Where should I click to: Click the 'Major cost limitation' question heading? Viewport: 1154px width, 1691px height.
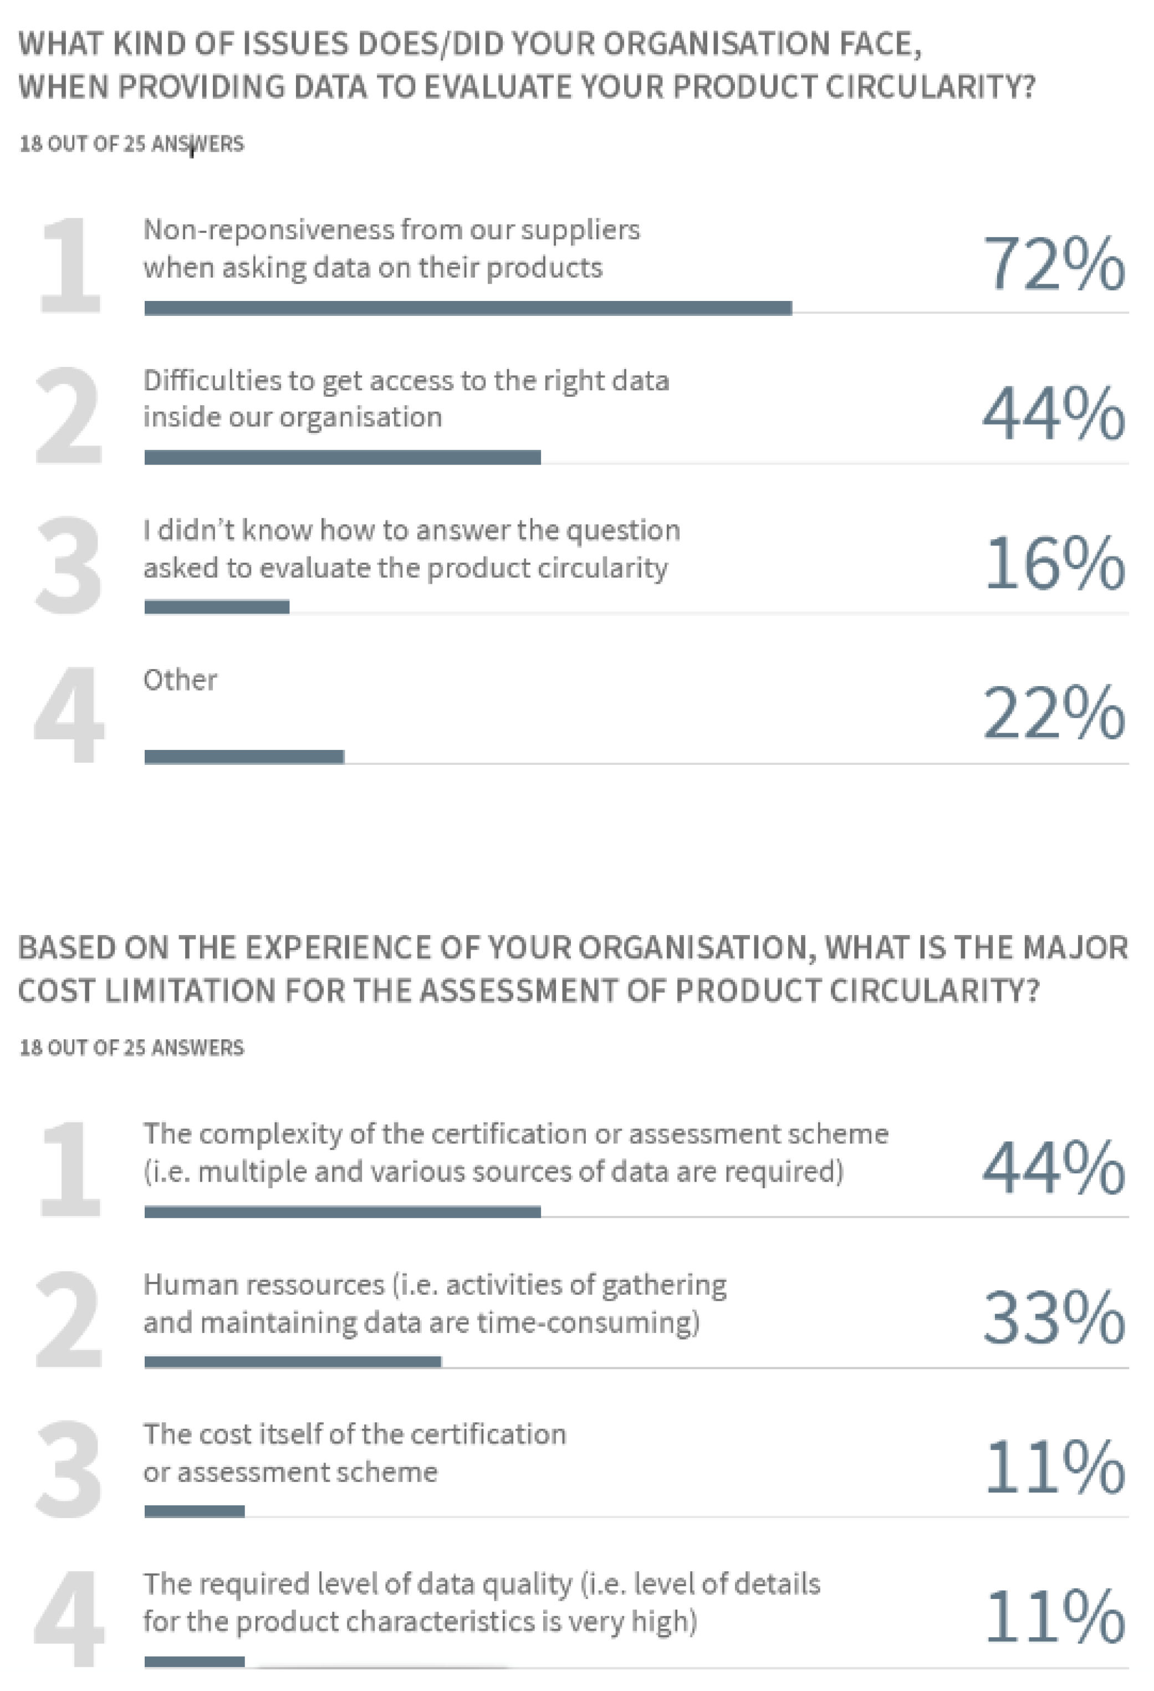(x=573, y=968)
